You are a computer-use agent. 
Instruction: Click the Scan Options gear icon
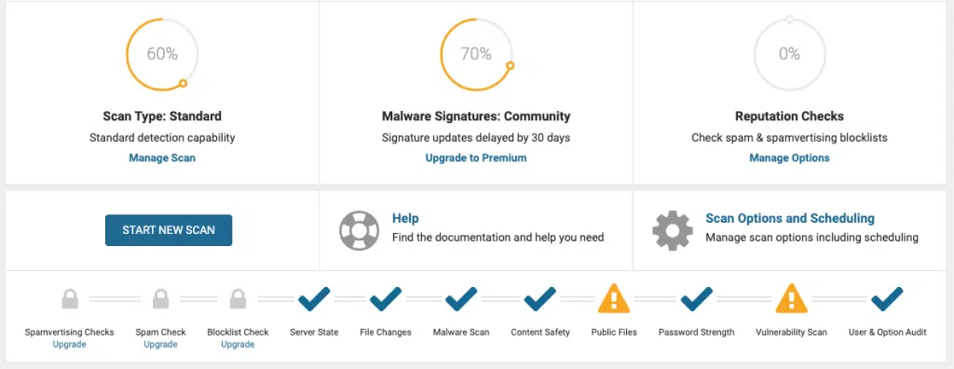(x=673, y=230)
